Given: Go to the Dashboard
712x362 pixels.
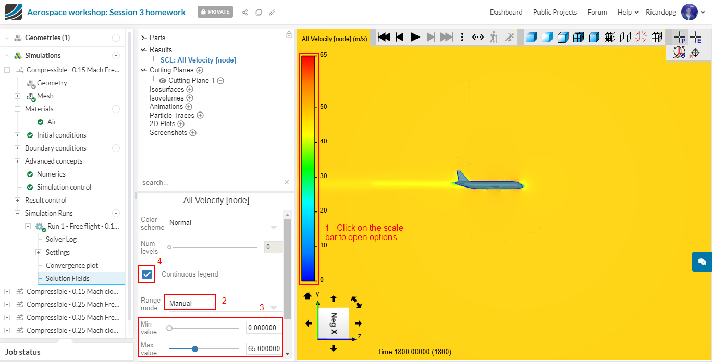Looking at the screenshot, I should pyautogui.click(x=506, y=12).
